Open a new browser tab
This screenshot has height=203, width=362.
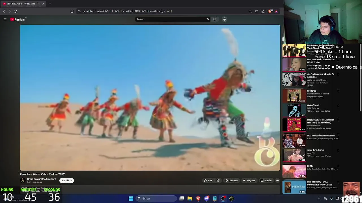click(50, 4)
